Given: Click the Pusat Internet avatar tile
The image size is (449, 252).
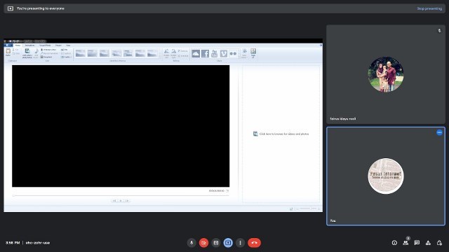Looking at the screenshot, I should [x=386, y=176].
